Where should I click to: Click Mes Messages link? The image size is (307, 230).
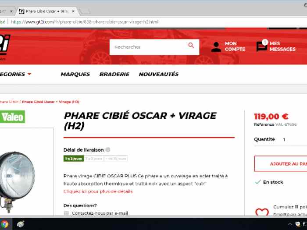coord(282,46)
